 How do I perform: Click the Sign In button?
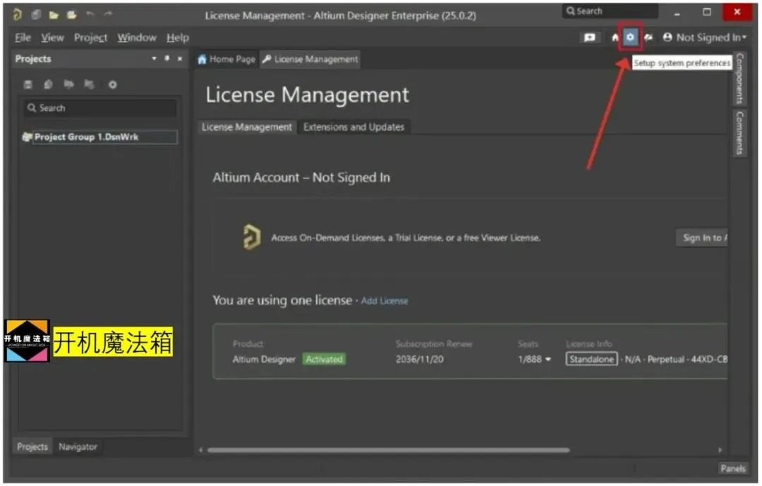(702, 238)
